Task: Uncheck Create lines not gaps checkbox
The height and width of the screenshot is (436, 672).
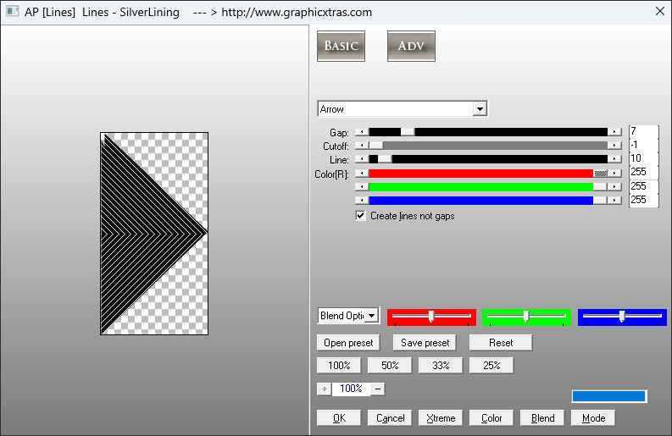Action: pos(360,215)
